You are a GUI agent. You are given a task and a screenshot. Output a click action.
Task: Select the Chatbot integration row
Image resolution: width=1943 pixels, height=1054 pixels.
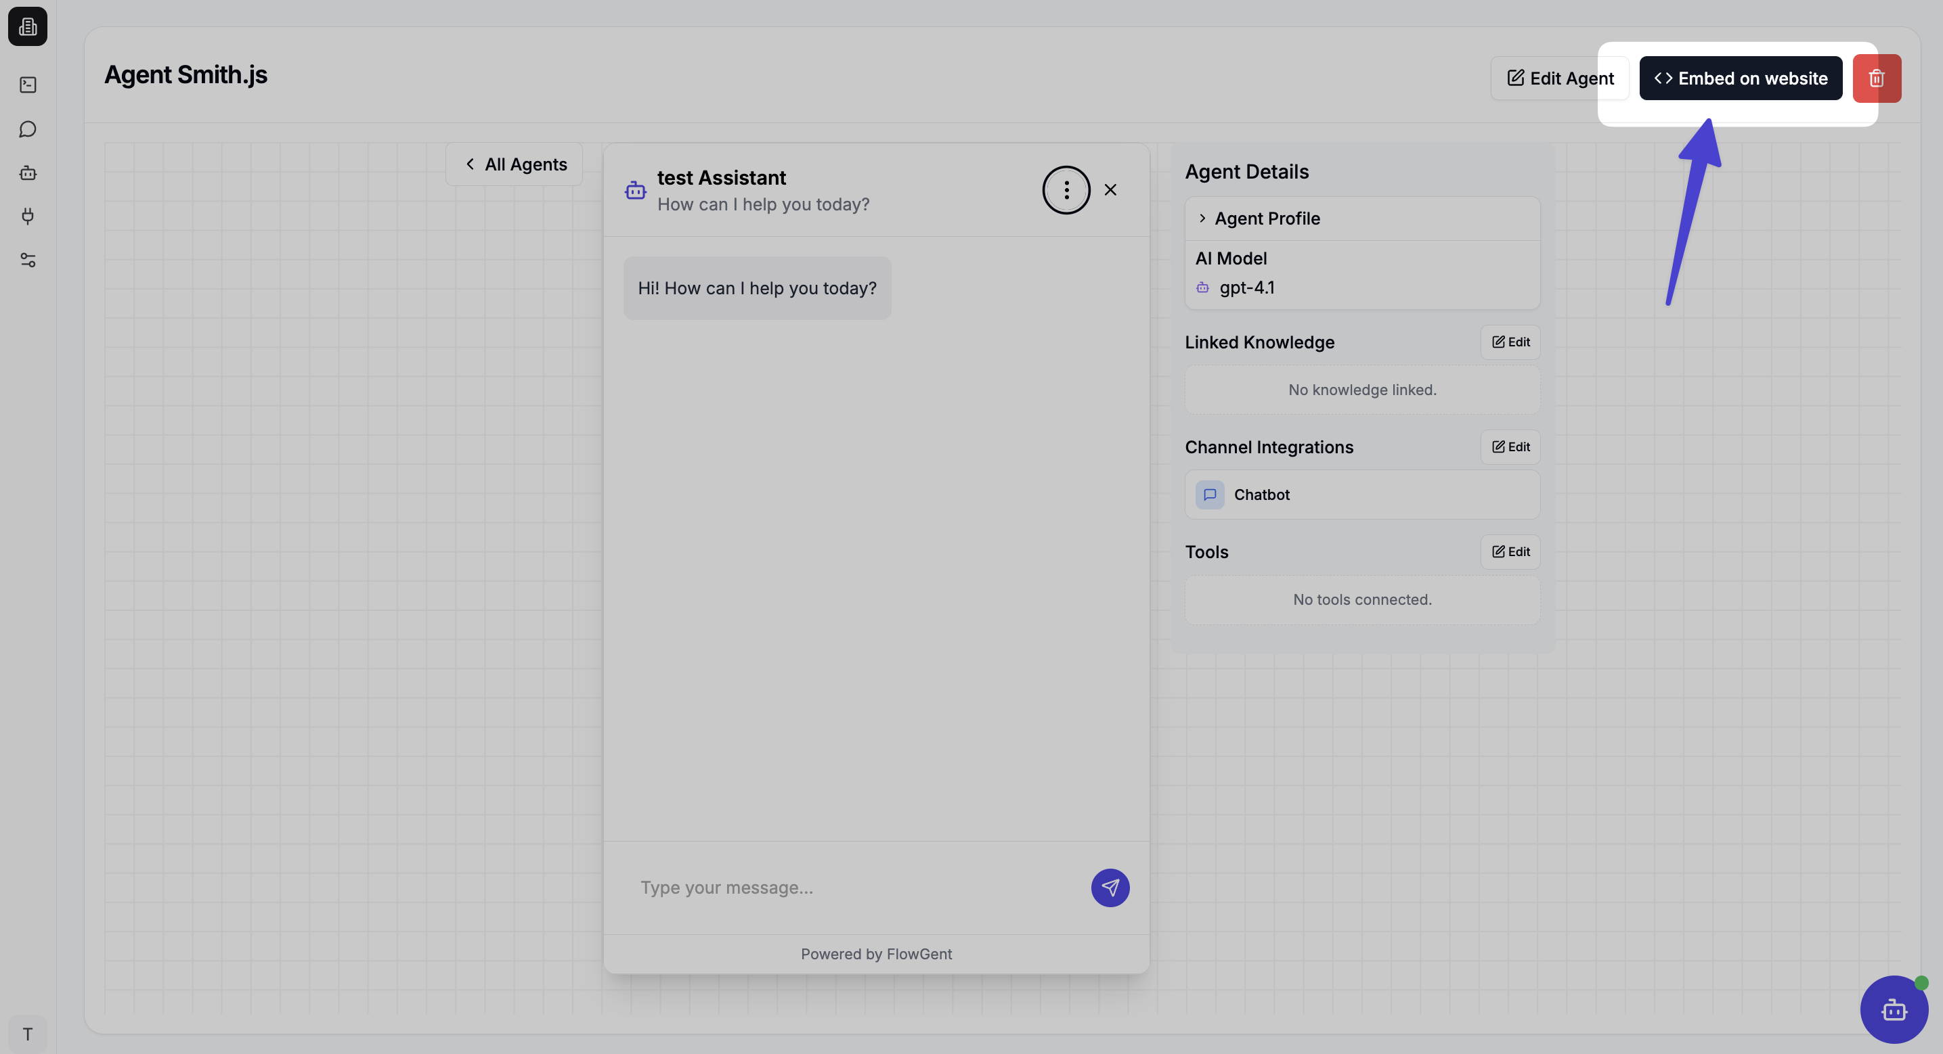(1362, 495)
